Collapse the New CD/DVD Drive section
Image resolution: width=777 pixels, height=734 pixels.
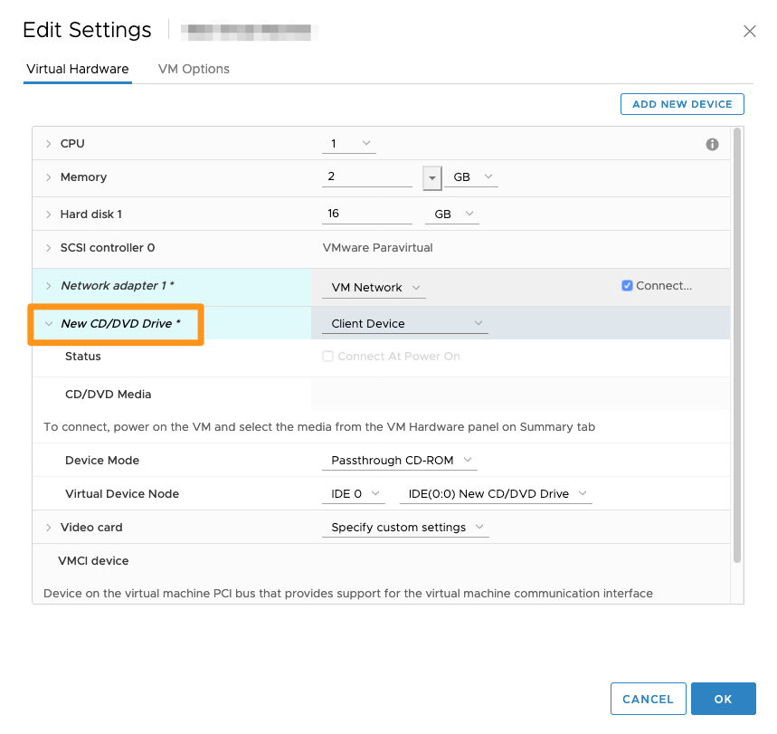point(49,324)
